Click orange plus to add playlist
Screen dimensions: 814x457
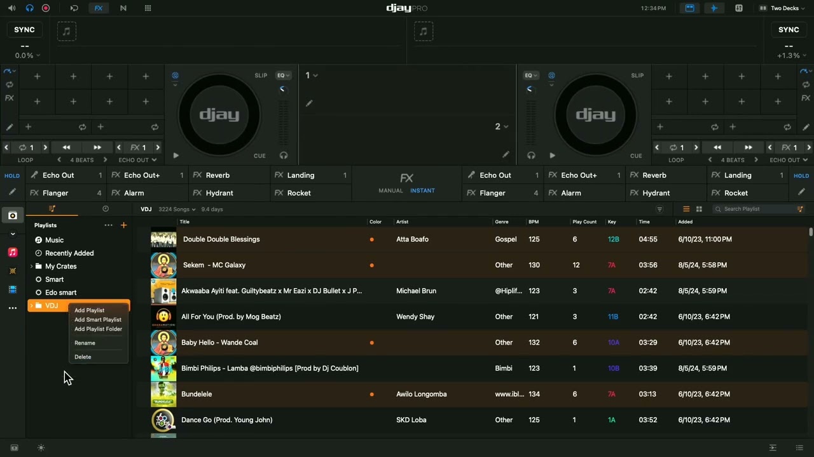click(123, 225)
